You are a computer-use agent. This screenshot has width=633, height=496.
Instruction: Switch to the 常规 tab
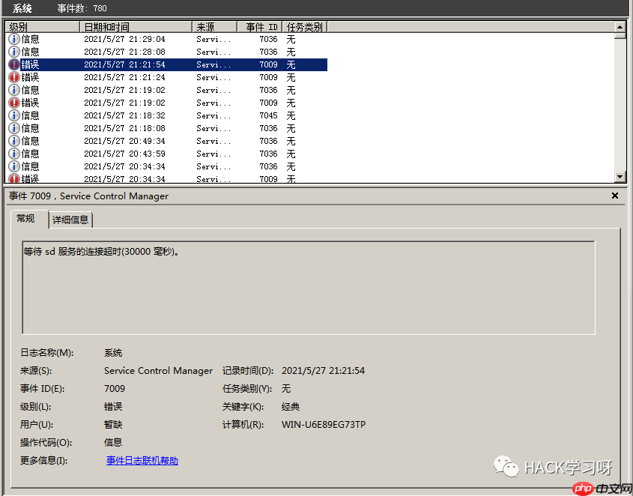(x=28, y=219)
